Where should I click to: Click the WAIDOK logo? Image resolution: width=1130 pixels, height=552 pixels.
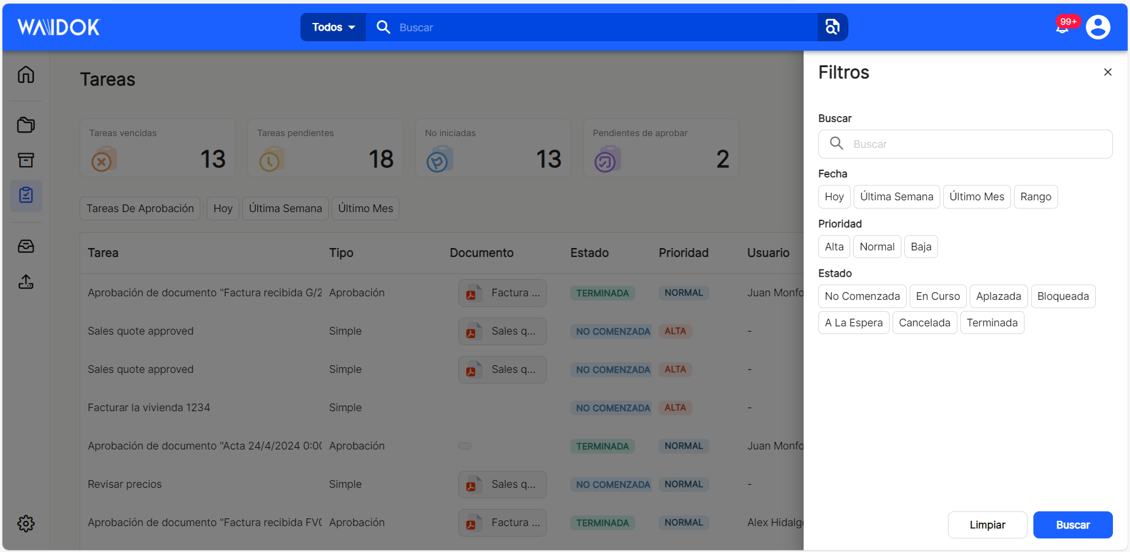[x=59, y=27]
